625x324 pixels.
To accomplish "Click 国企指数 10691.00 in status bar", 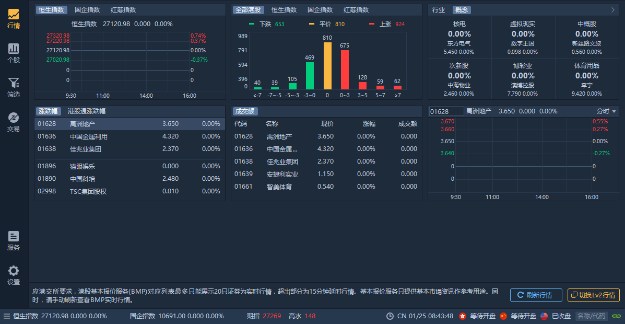I will (x=177, y=316).
